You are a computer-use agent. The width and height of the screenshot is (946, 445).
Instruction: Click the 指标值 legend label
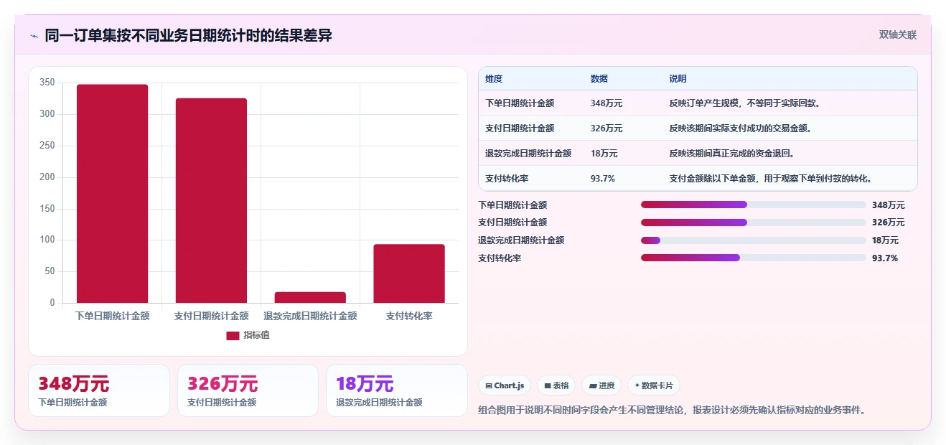click(256, 335)
